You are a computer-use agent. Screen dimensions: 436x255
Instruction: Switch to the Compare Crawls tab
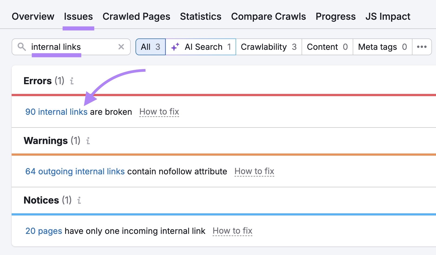pyautogui.click(x=268, y=17)
